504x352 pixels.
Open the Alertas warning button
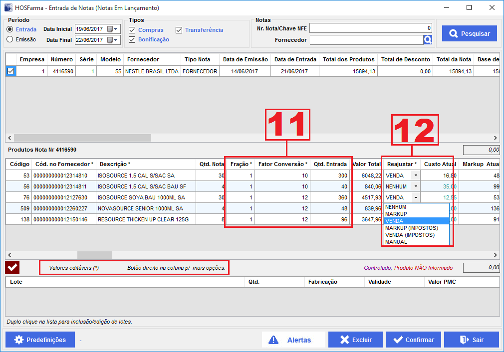pyautogui.click(x=293, y=340)
